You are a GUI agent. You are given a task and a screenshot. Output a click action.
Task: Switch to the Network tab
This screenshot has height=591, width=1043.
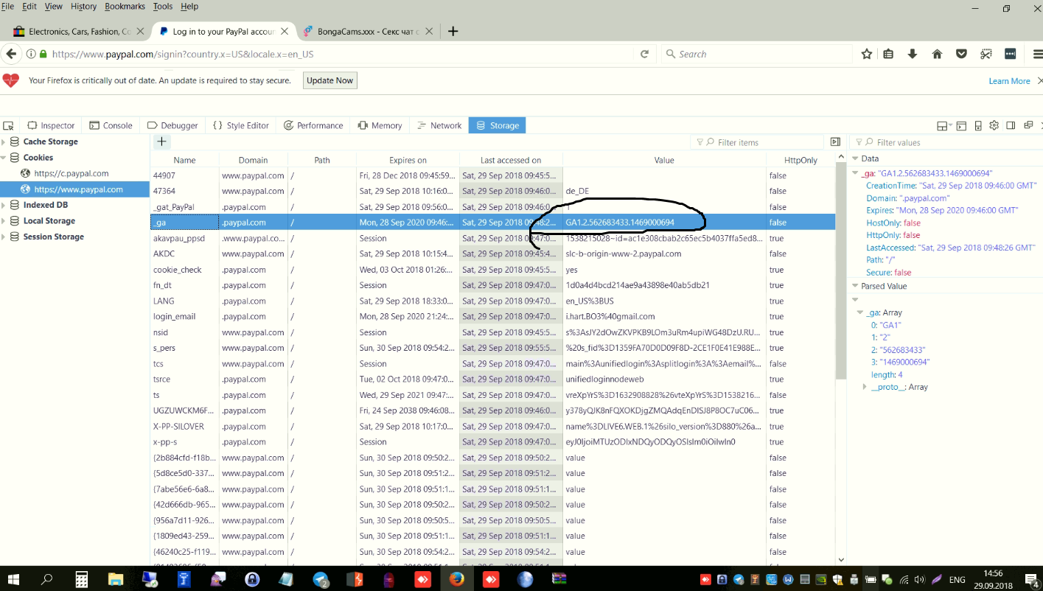(x=439, y=125)
